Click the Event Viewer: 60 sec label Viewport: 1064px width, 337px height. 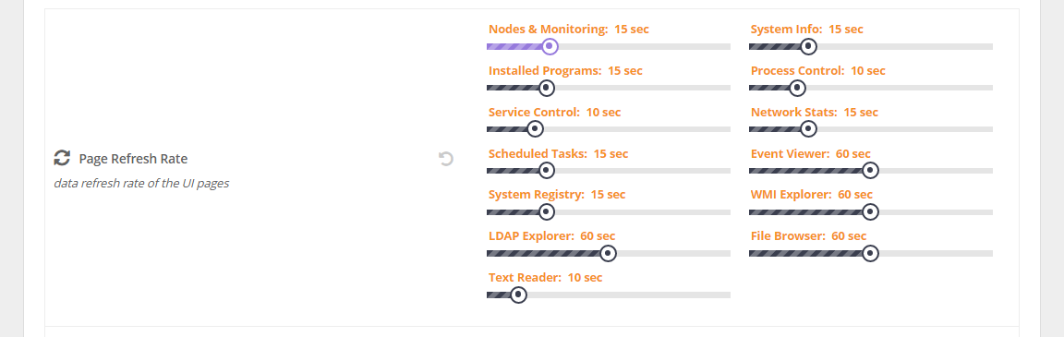point(810,153)
